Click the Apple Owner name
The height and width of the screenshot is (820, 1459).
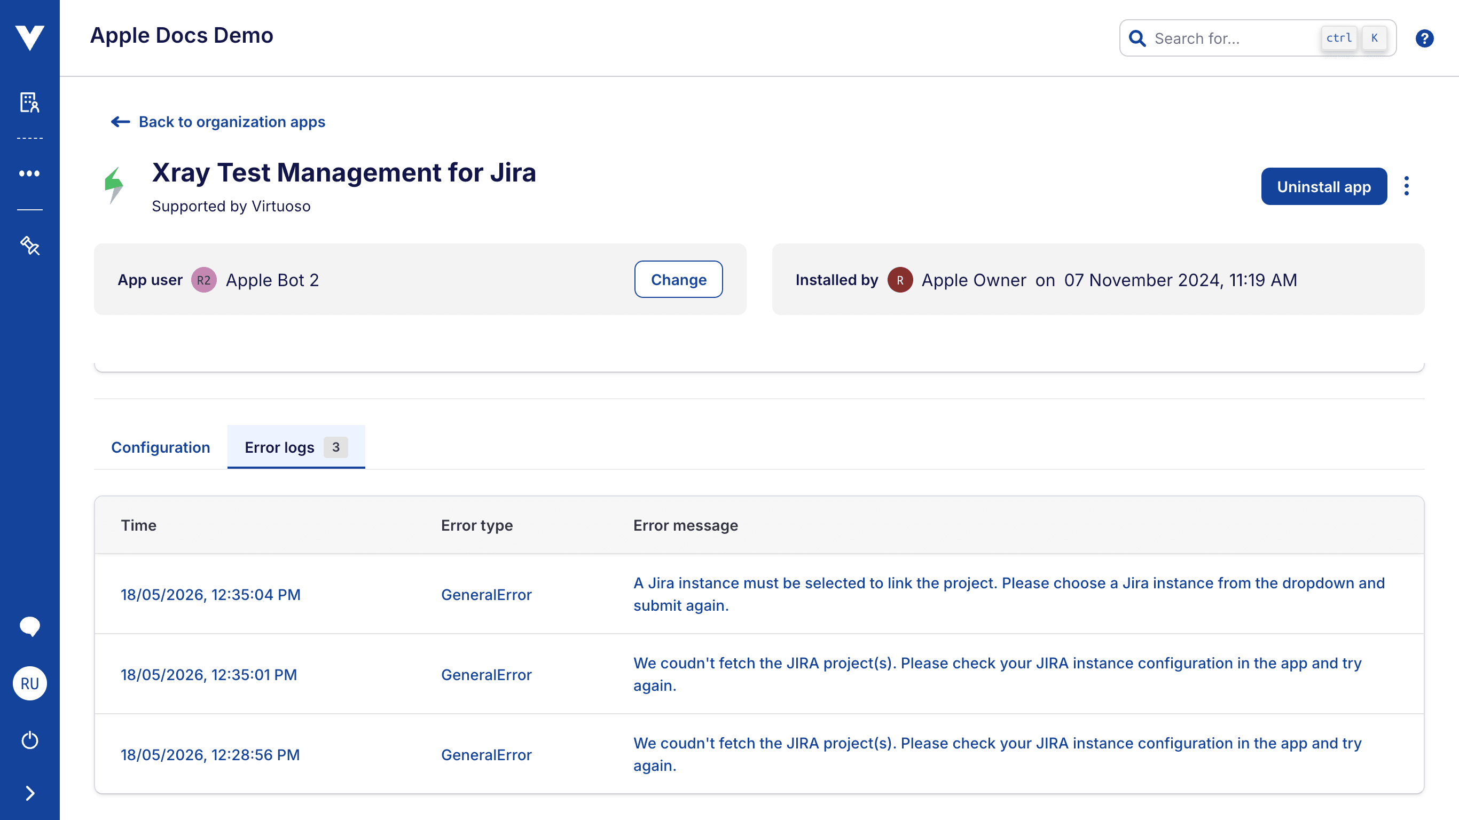pyautogui.click(x=974, y=280)
